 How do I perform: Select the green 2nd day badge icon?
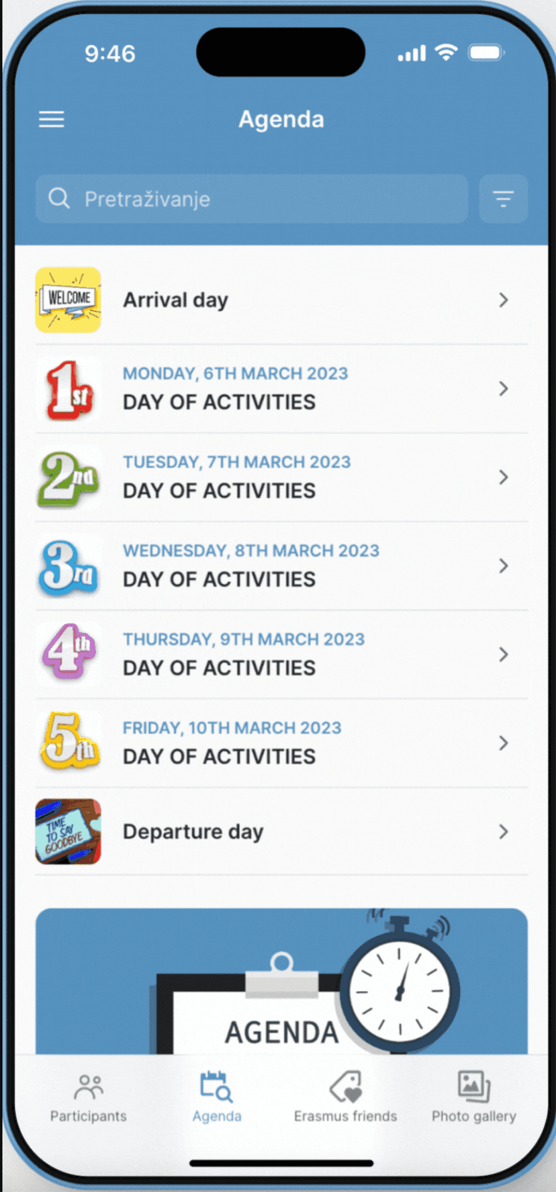coord(68,478)
